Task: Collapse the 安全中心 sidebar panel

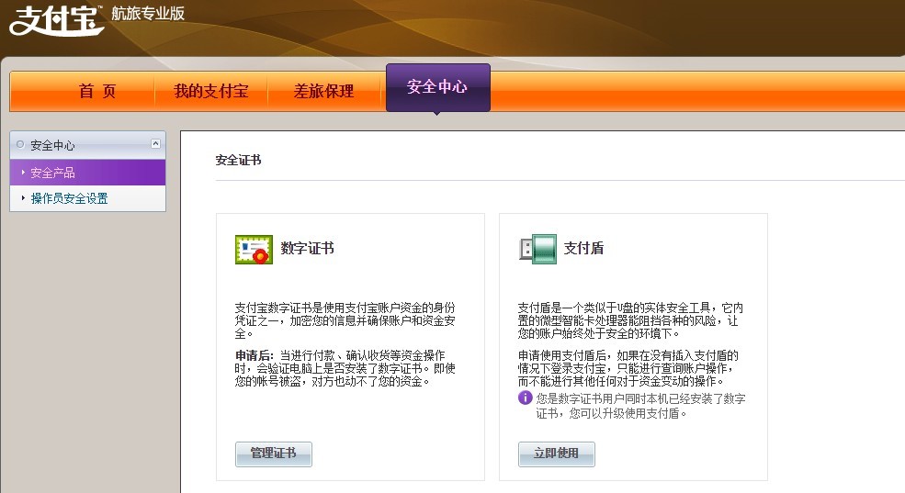Action: pyautogui.click(x=155, y=143)
